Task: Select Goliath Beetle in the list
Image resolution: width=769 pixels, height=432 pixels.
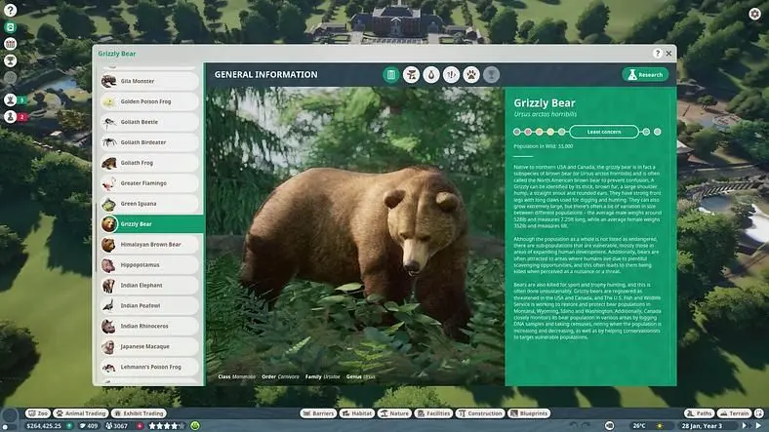Action: 149,122
